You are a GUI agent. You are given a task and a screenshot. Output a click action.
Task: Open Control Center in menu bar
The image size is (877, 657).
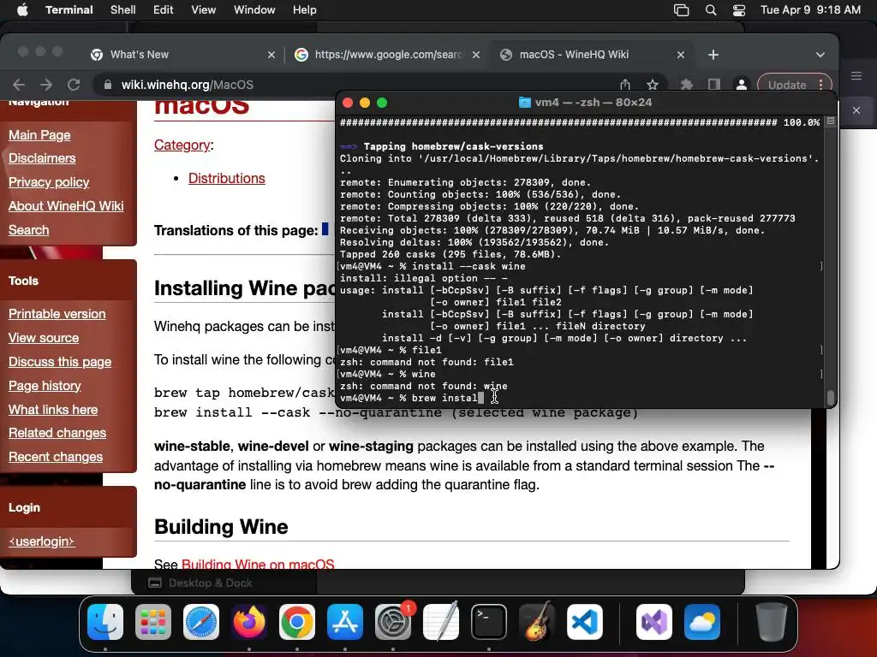[739, 10]
